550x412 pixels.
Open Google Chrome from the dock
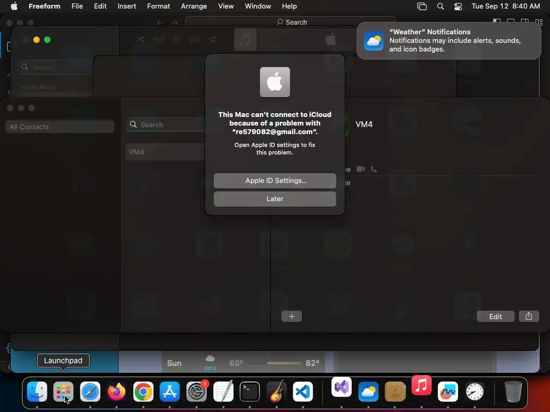(143, 391)
